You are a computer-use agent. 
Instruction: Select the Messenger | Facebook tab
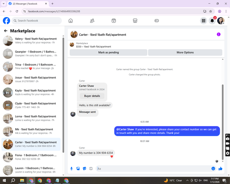[28, 4]
